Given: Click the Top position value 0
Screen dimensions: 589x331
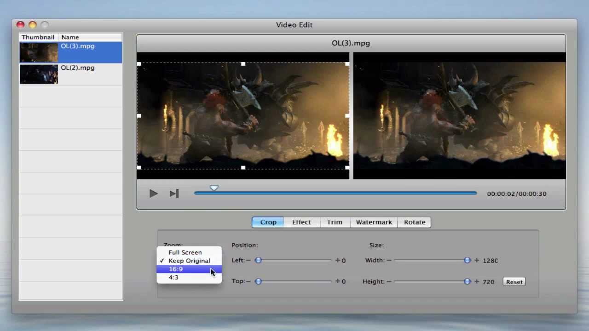Looking at the screenshot, I should [x=344, y=282].
